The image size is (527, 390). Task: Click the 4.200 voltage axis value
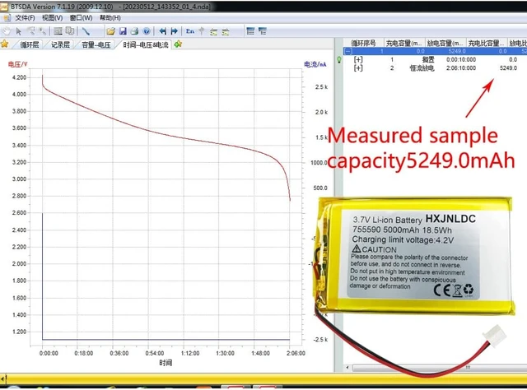tap(19, 77)
